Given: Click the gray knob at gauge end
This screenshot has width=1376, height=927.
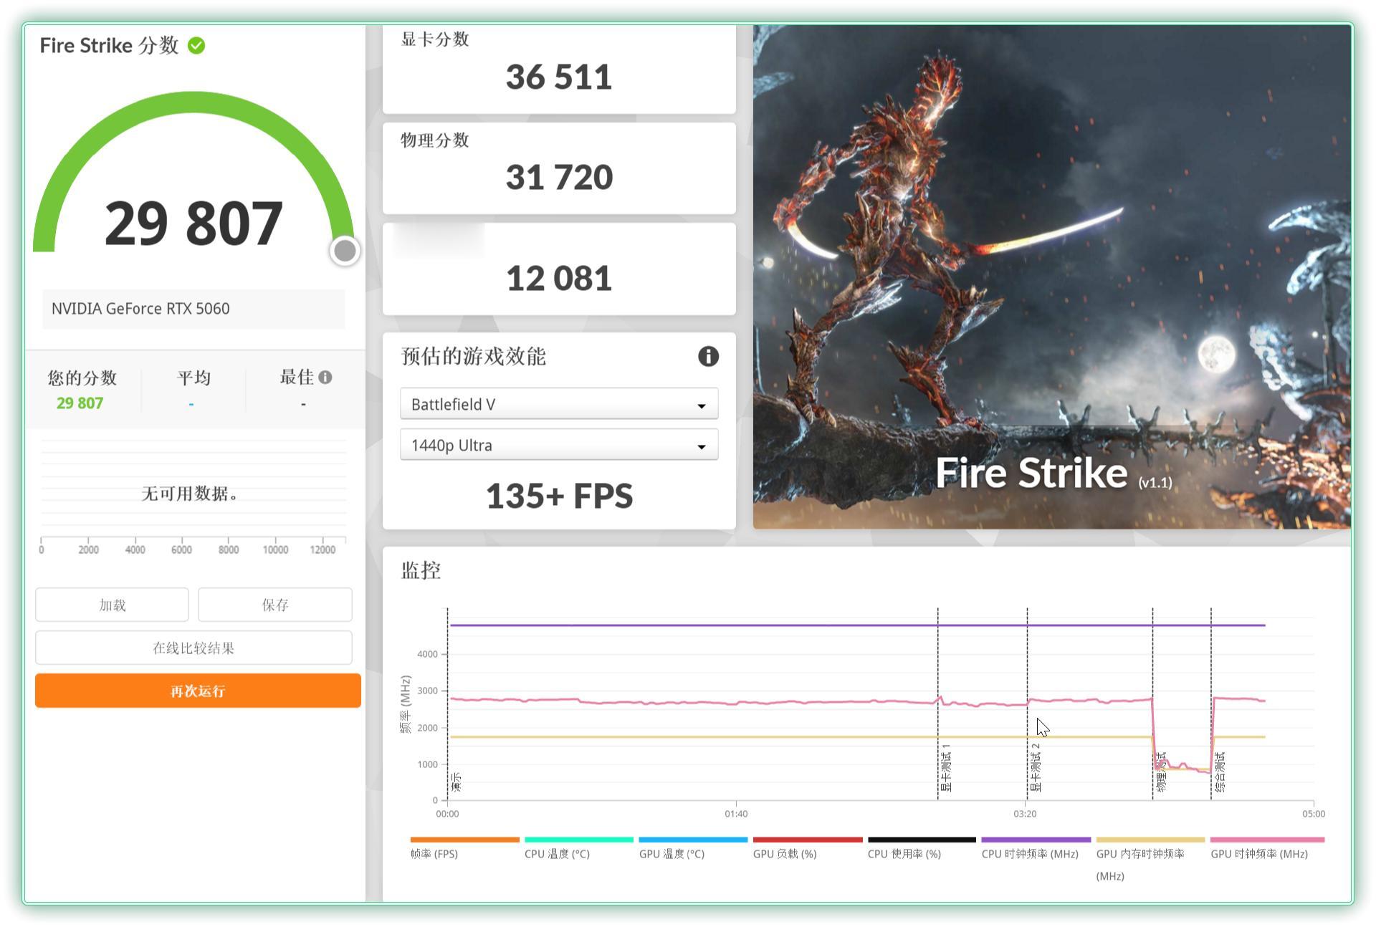Looking at the screenshot, I should 345,251.
